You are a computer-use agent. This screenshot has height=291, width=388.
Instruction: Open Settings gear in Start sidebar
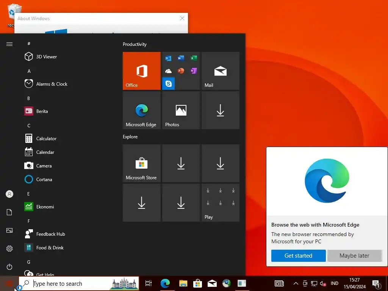tap(9, 249)
